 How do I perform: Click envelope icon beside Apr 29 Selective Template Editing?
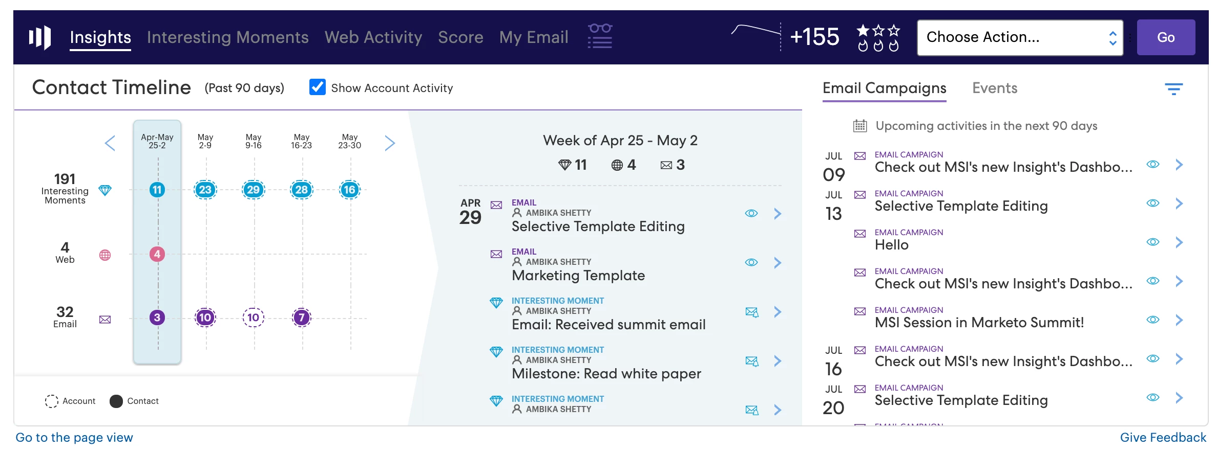[496, 205]
